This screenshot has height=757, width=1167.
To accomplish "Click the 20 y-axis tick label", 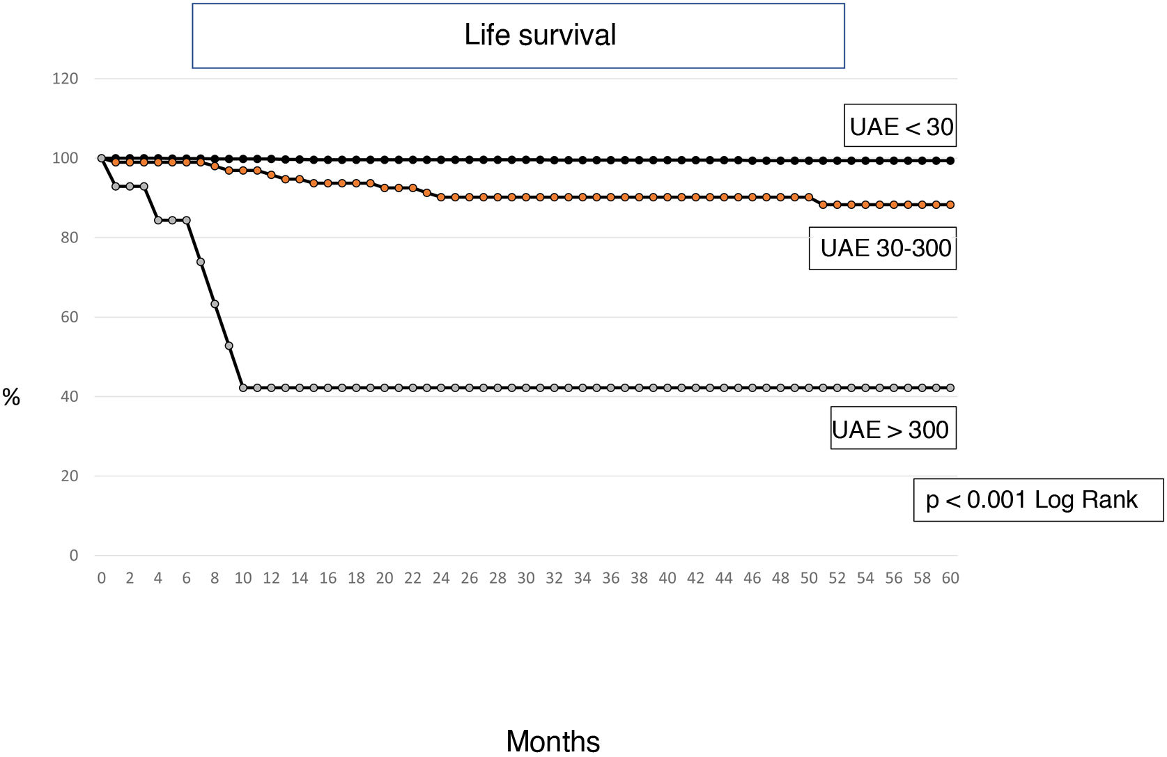I will pyautogui.click(x=69, y=476).
